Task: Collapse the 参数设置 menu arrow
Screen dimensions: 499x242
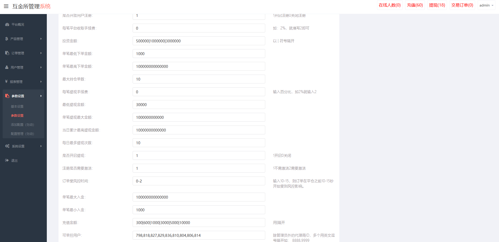Action: 41,96
